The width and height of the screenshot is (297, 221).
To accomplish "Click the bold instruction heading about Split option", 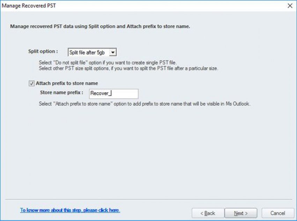I will tap(100, 26).
